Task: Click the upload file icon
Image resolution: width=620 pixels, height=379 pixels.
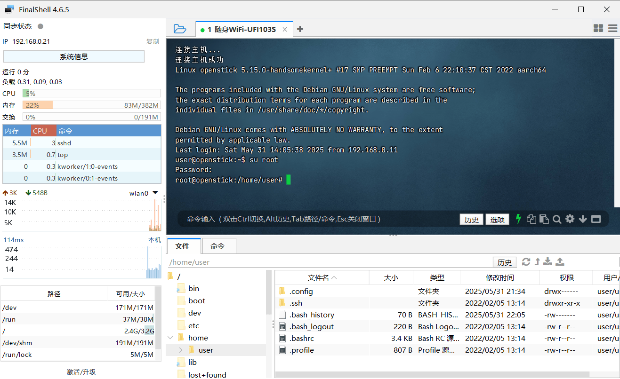Action: point(560,262)
